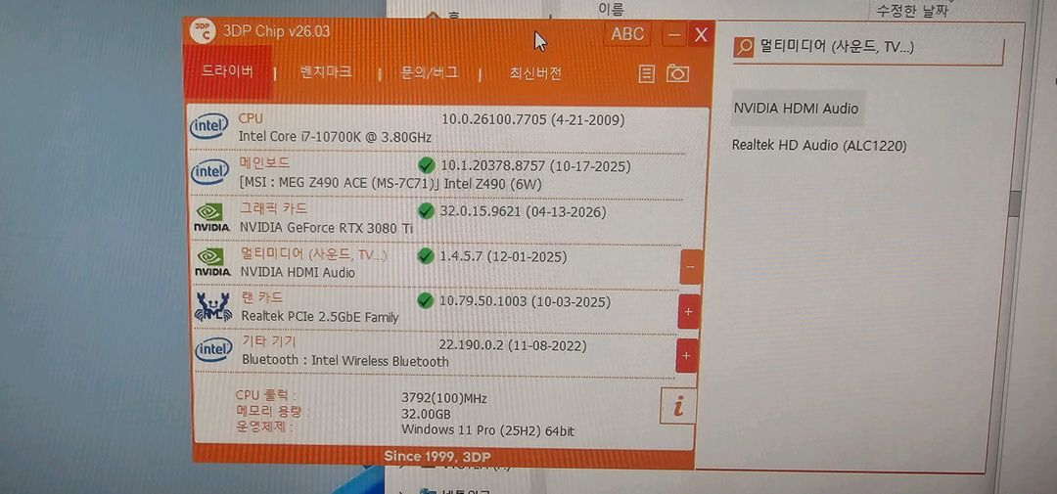This screenshot has width=1057, height=494.
Task: Click the side panel header 멀티미디어 (사운드, TV...)
Action: pyautogui.click(x=837, y=47)
